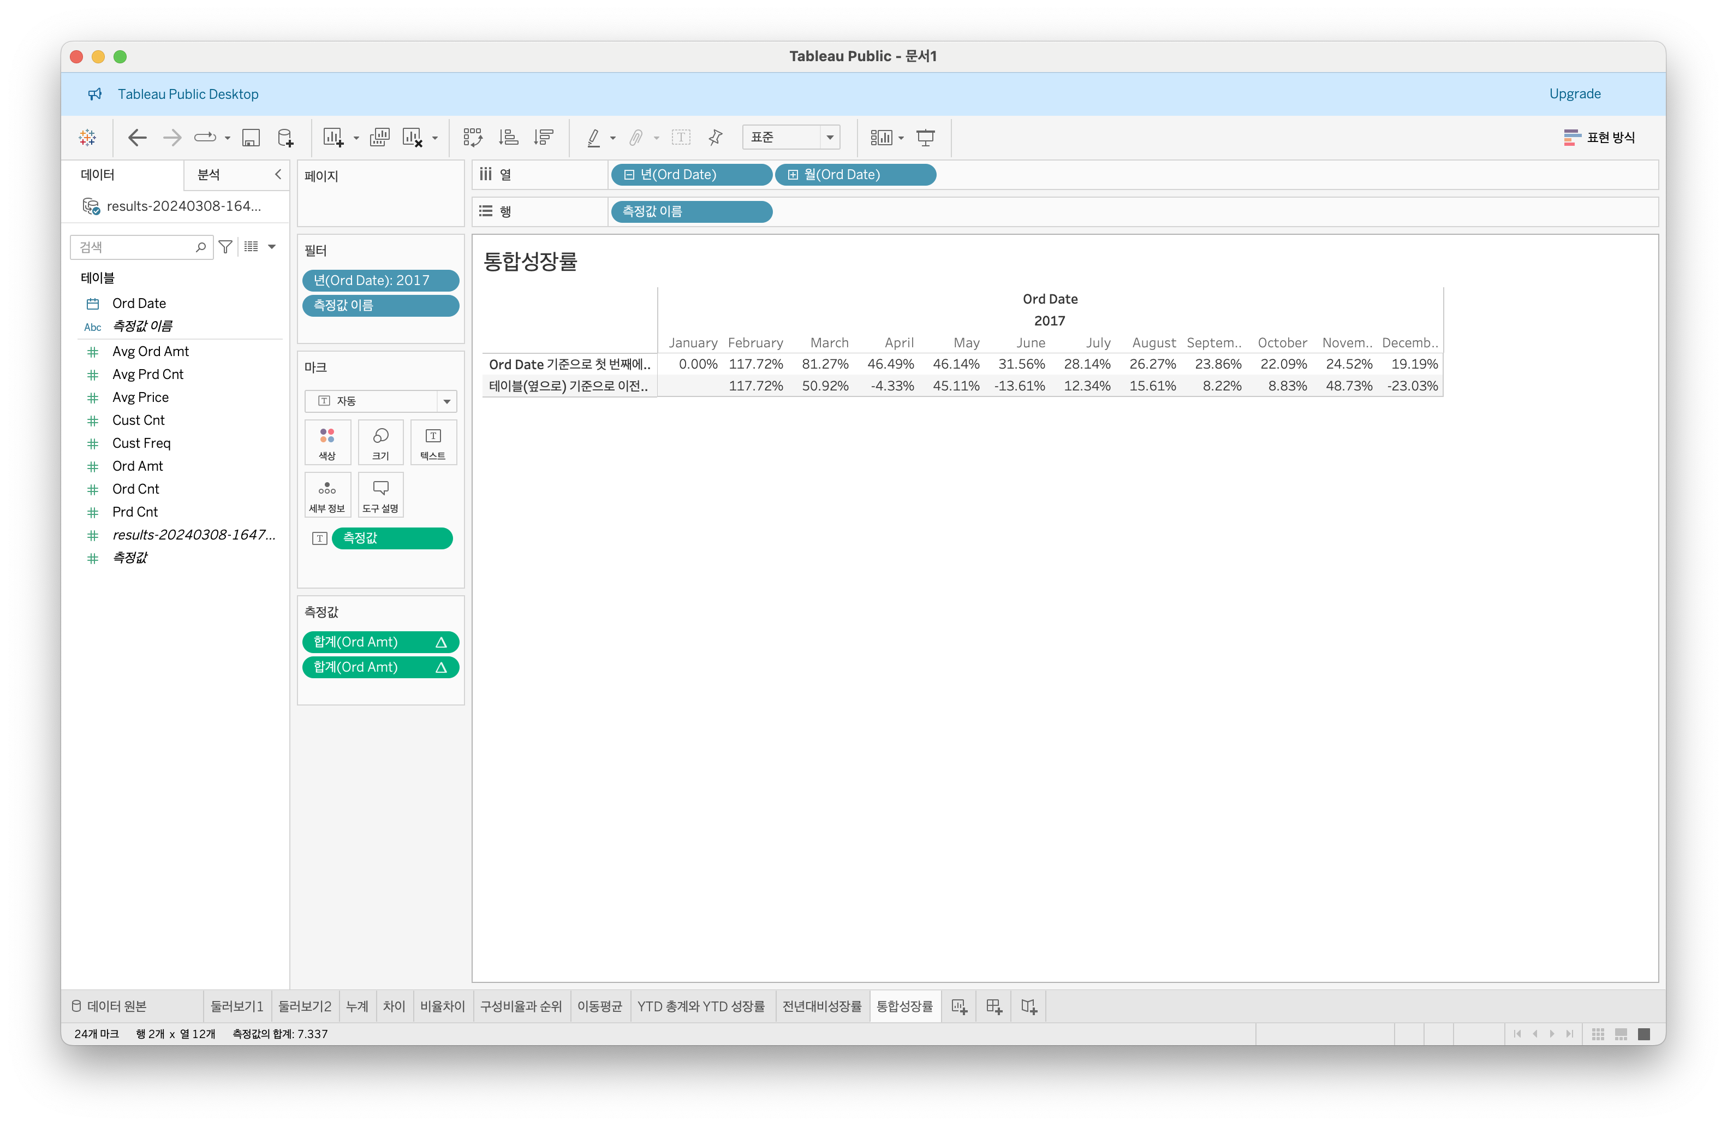Click the Undo back arrow

[137, 137]
